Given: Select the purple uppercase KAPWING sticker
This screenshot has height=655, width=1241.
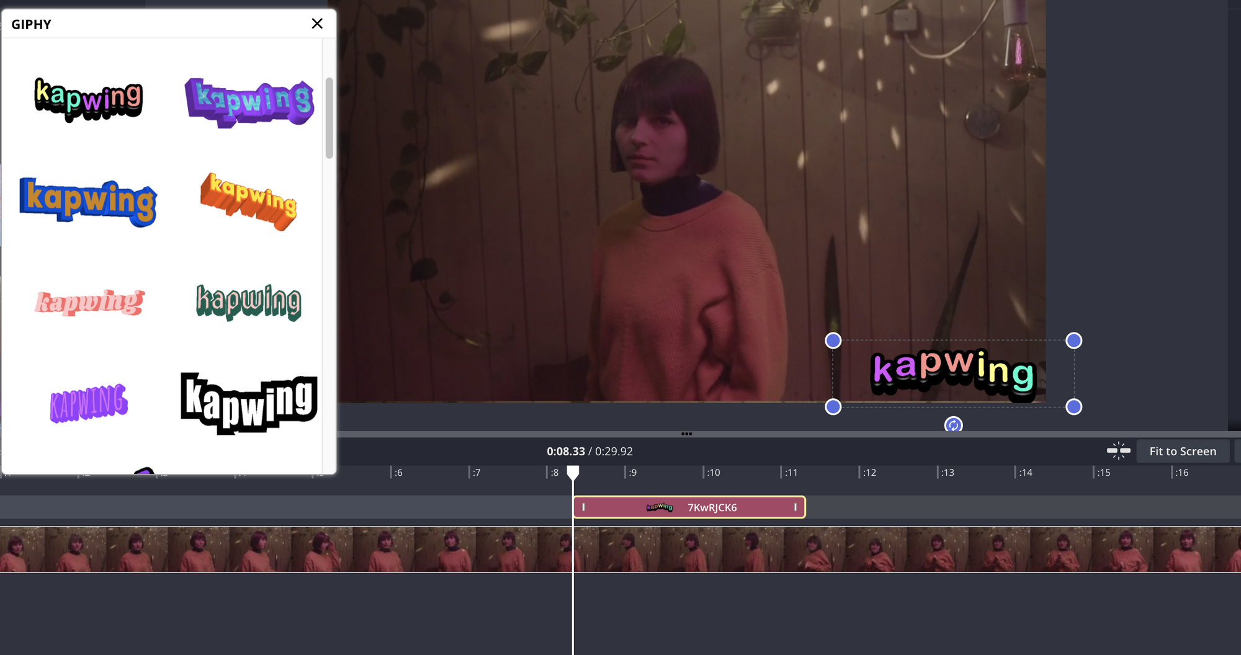Looking at the screenshot, I should (x=89, y=403).
